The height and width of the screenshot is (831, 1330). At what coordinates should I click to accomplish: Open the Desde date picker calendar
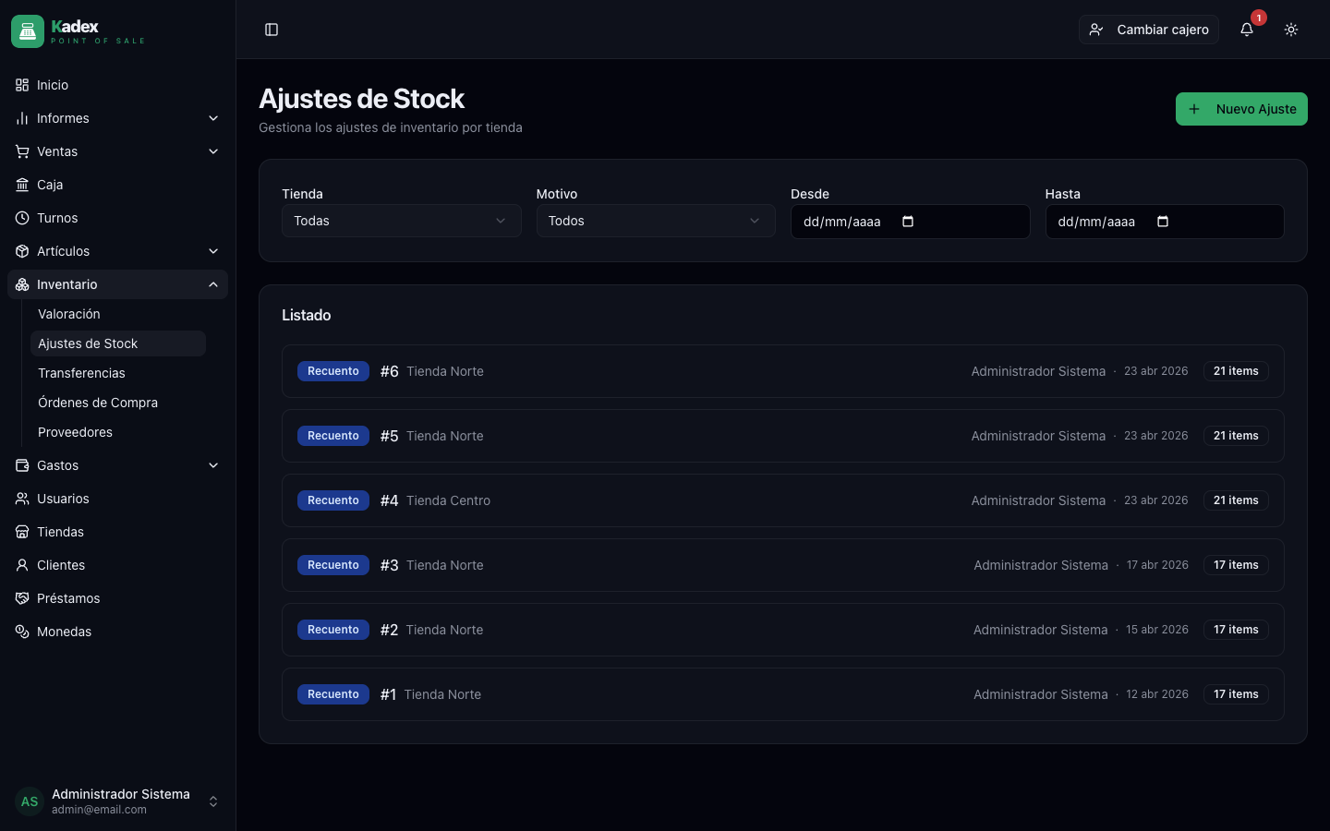[x=909, y=222]
